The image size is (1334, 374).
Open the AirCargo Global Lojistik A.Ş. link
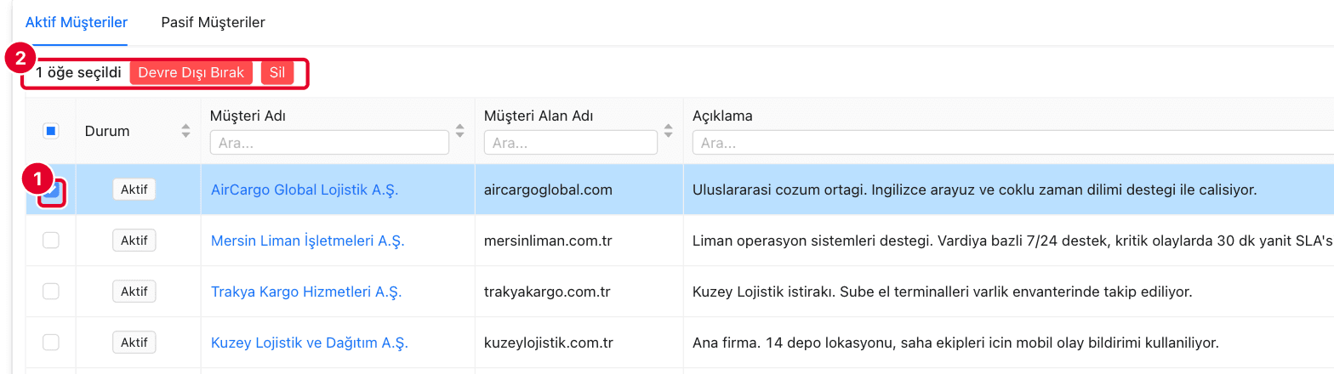click(305, 190)
